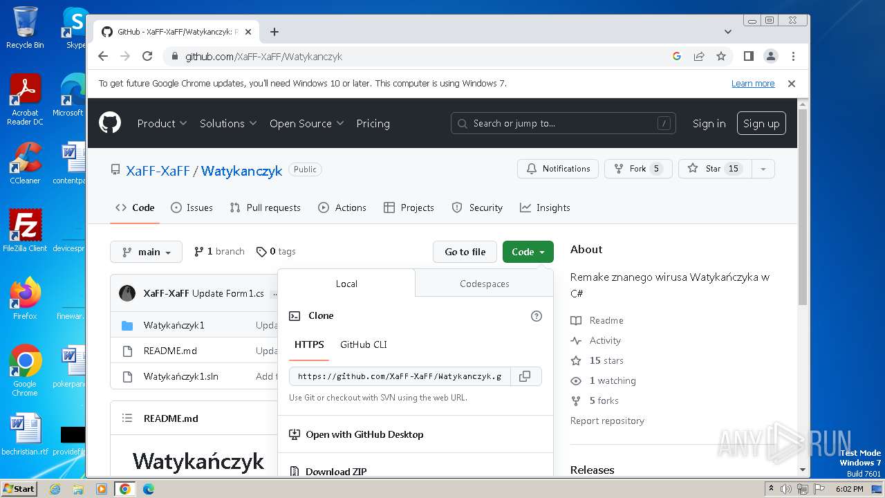
Task: Click XaFF-XaFF avatar in commit row
Action: click(x=127, y=293)
